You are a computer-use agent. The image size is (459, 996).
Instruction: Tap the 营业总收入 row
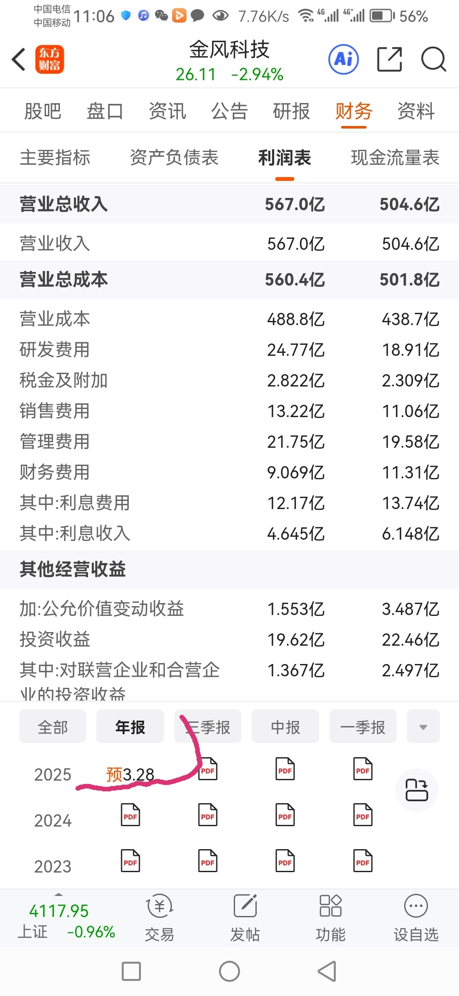coord(229,204)
